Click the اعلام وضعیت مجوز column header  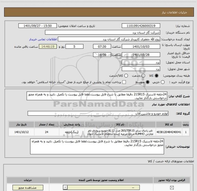101,180
